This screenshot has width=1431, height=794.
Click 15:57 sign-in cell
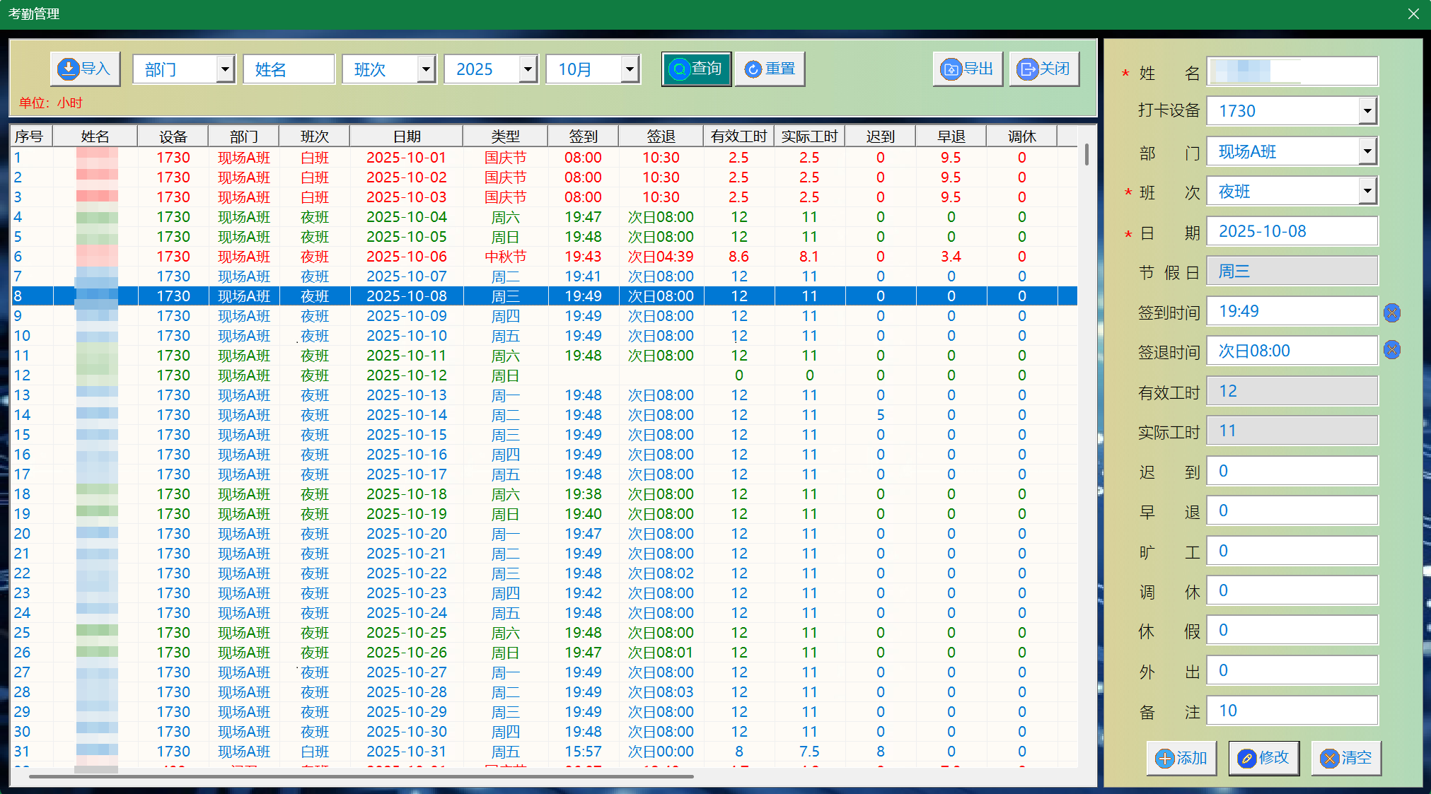pos(583,752)
